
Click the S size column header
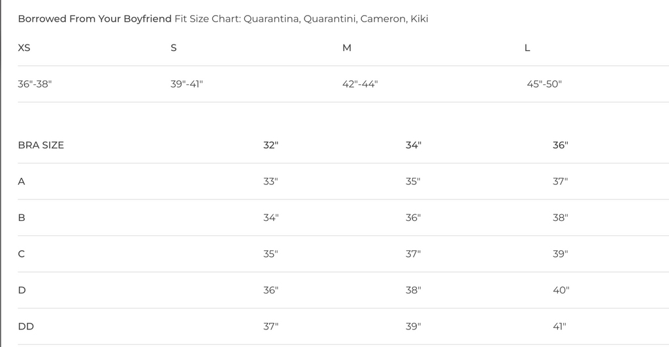click(x=173, y=48)
